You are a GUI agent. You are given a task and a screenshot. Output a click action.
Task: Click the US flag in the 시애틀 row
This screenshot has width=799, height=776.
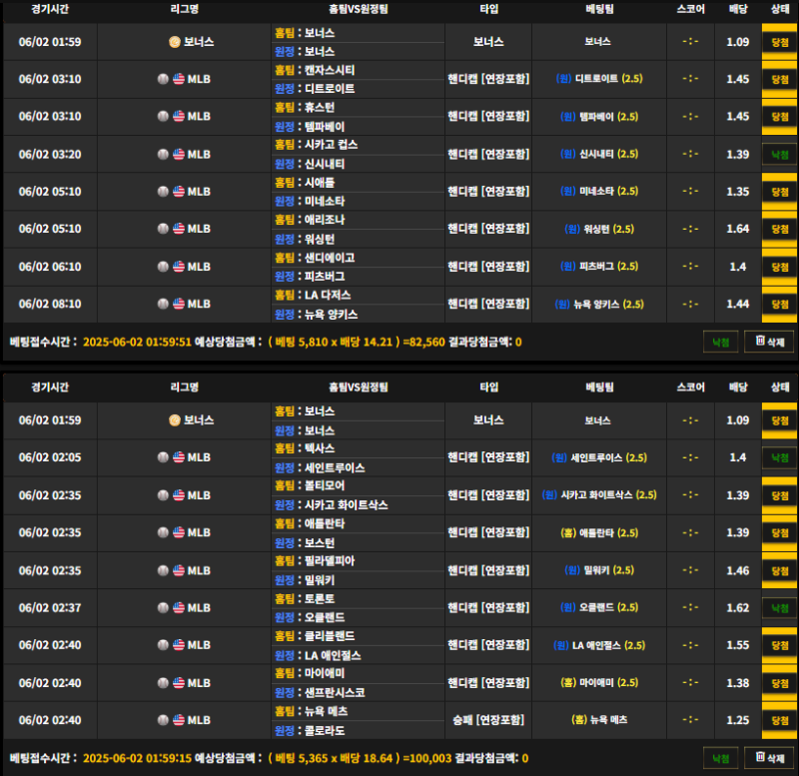tap(179, 192)
